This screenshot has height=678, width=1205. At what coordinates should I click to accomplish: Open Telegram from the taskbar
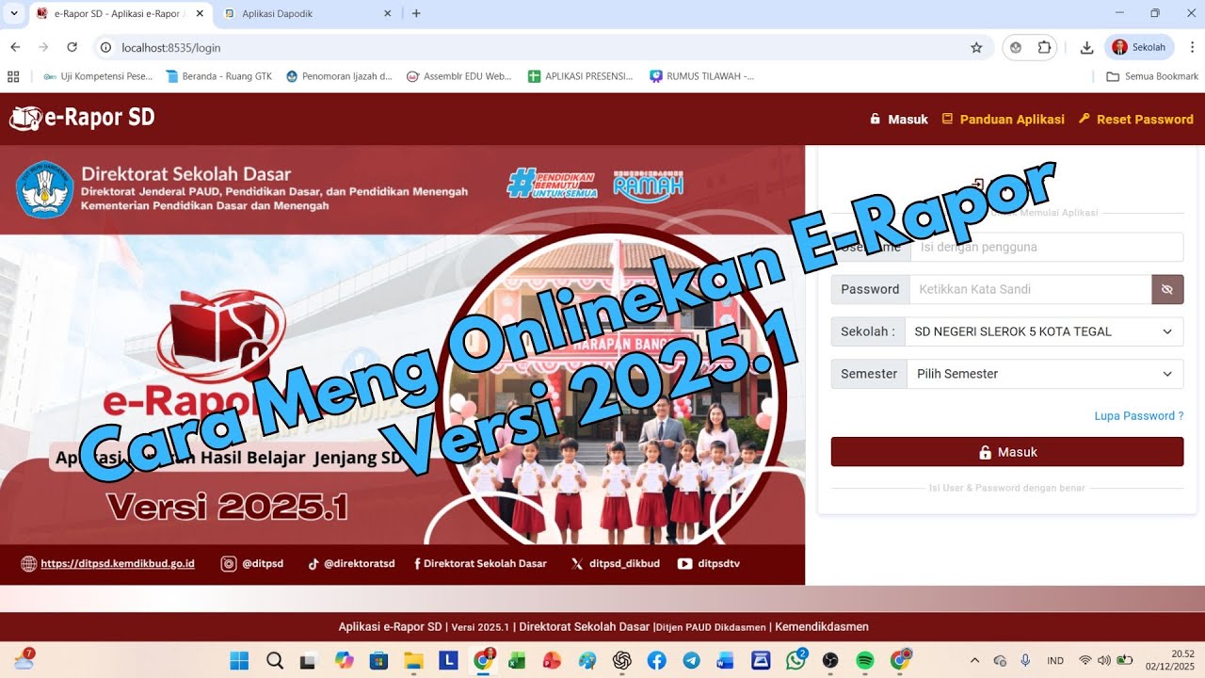[x=691, y=660]
